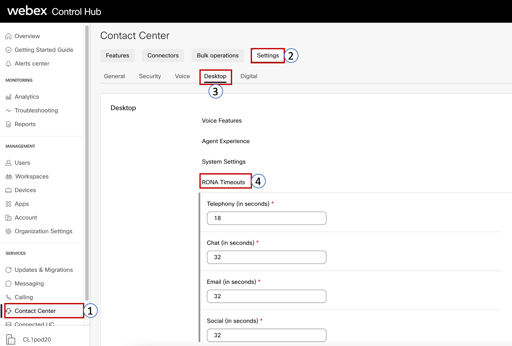512x346 pixels.
Task: Open the Reports section
Action: [x=25, y=124]
